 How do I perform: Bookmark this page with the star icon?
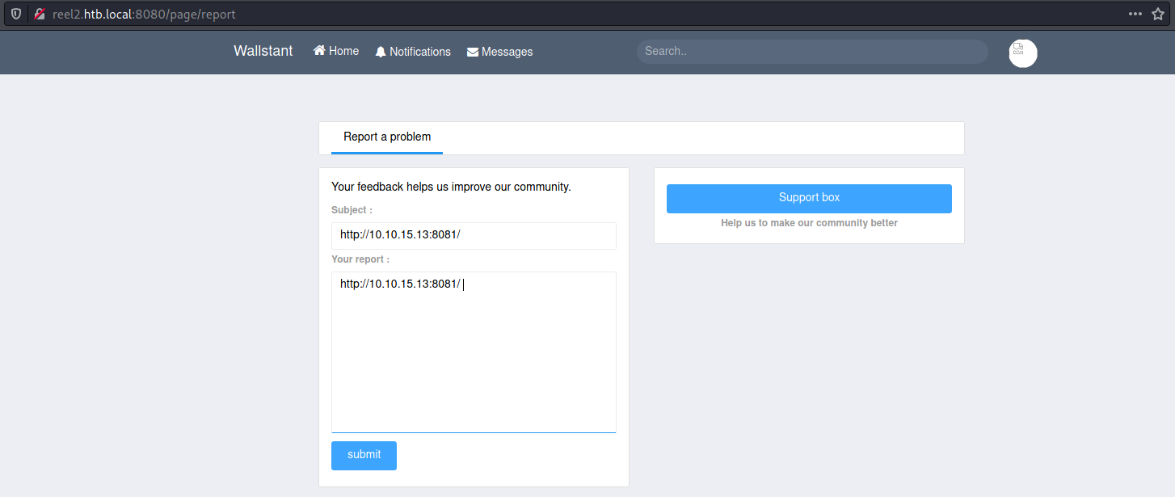[x=1158, y=15]
